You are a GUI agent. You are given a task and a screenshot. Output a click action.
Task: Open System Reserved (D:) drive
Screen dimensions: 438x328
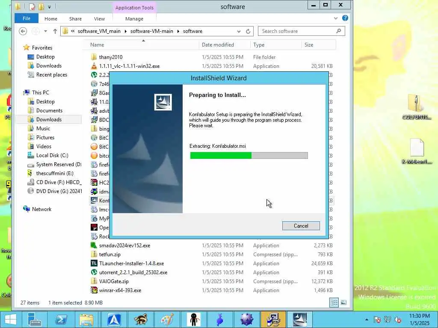[x=59, y=164]
